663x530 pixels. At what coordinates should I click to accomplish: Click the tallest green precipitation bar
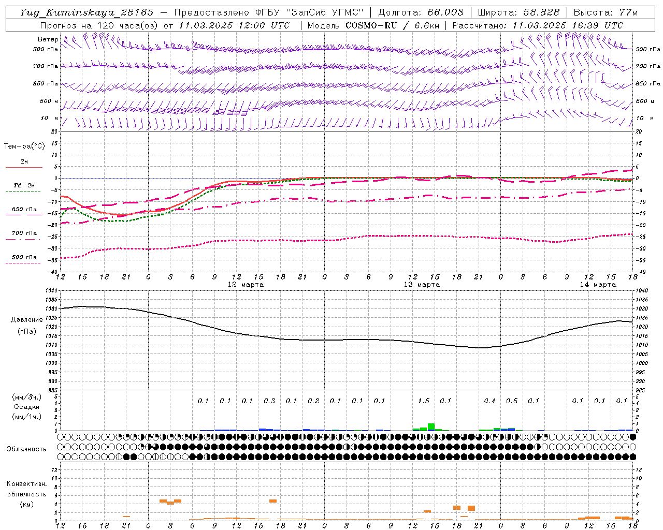[x=431, y=427]
